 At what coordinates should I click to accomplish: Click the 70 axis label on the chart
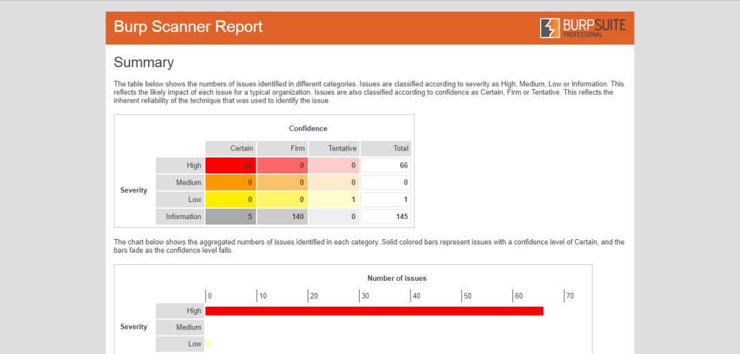571,296
